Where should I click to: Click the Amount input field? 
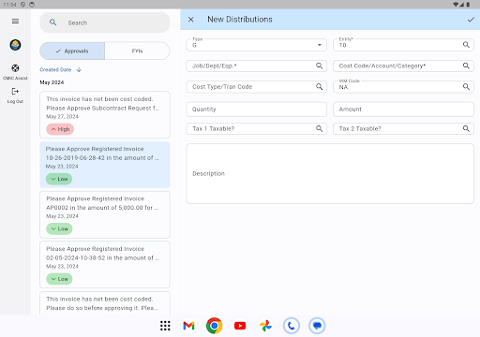point(403,110)
